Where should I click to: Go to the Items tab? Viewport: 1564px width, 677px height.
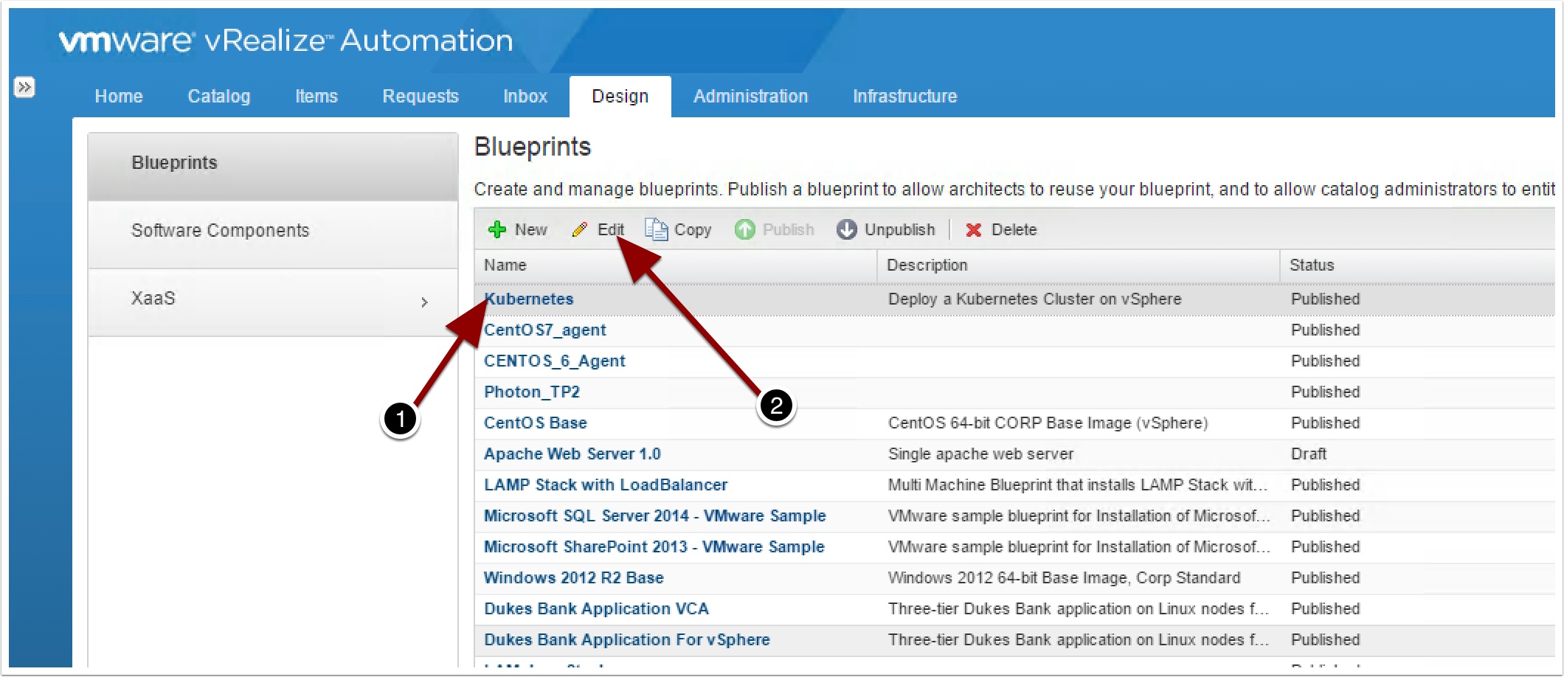(316, 97)
